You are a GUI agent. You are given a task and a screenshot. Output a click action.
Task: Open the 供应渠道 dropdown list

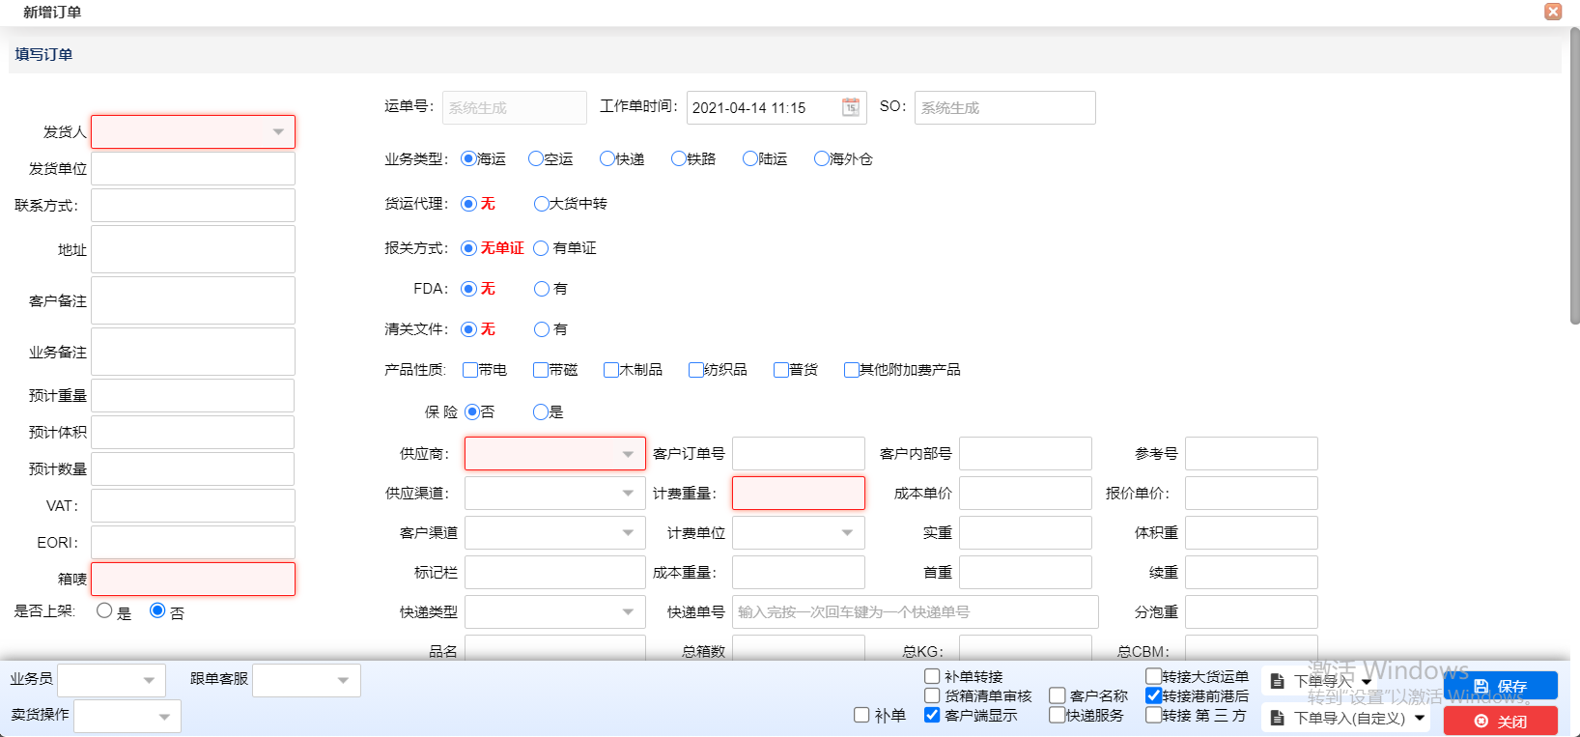(x=555, y=493)
